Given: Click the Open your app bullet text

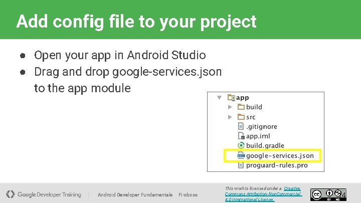Looking at the screenshot, I should (120, 56).
